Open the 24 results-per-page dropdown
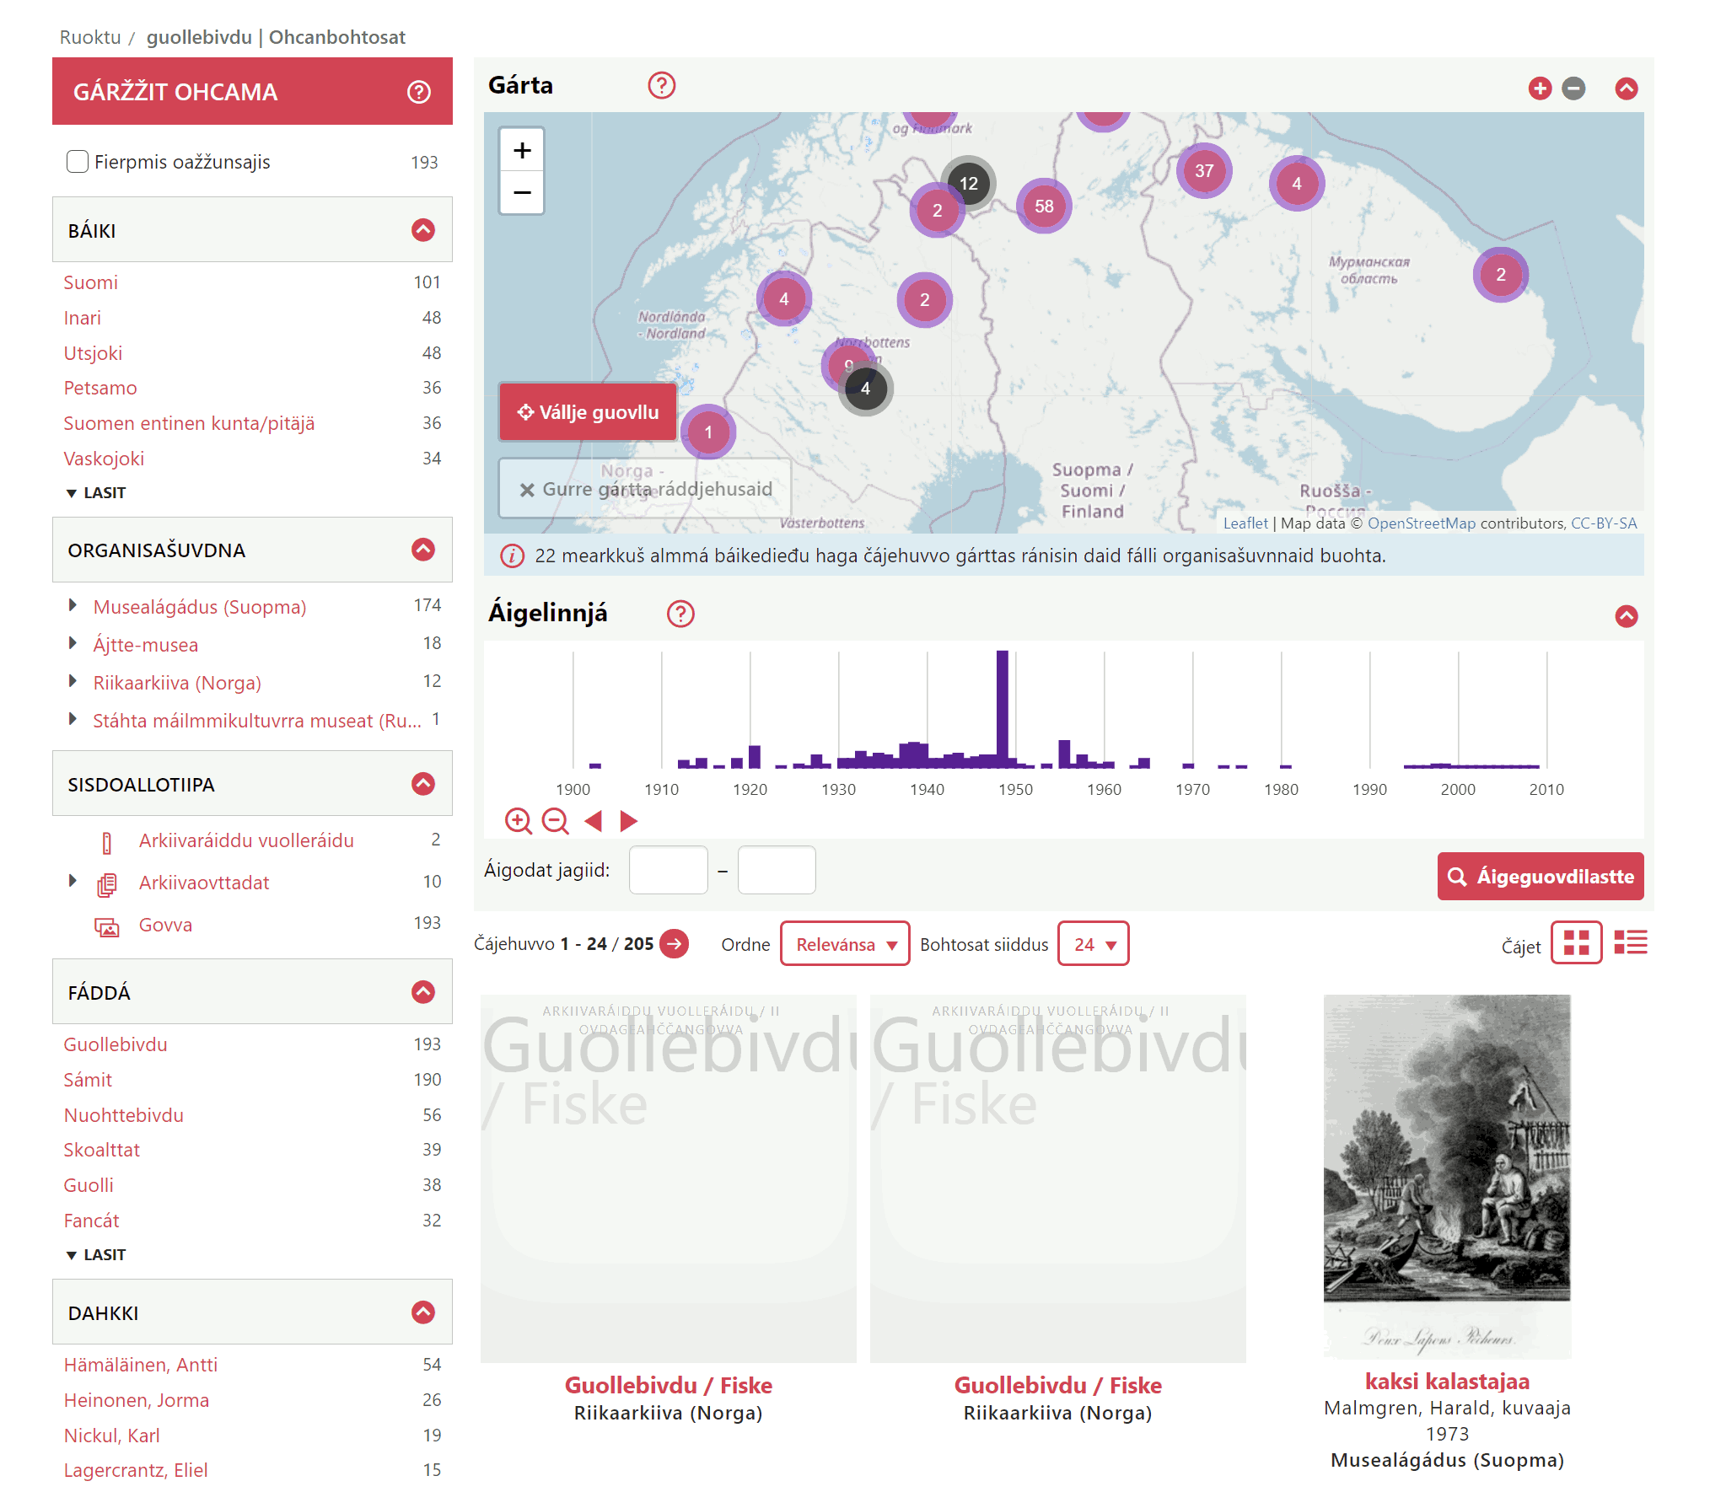The width and height of the screenshot is (1710, 1492). click(1093, 944)
